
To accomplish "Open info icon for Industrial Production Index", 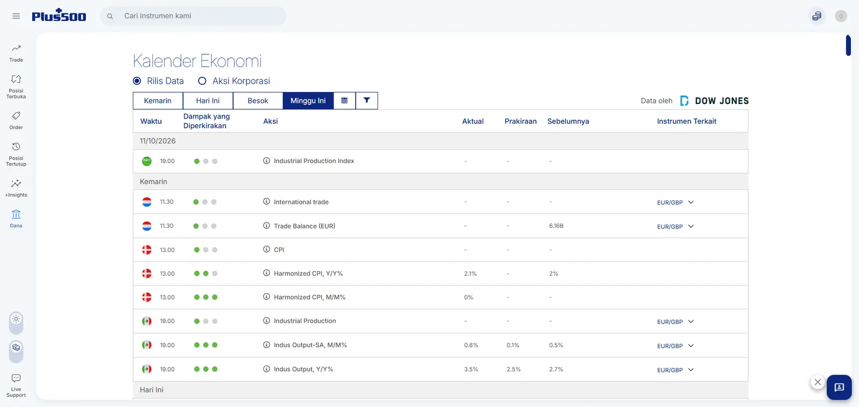I will (x=266, y=161).
